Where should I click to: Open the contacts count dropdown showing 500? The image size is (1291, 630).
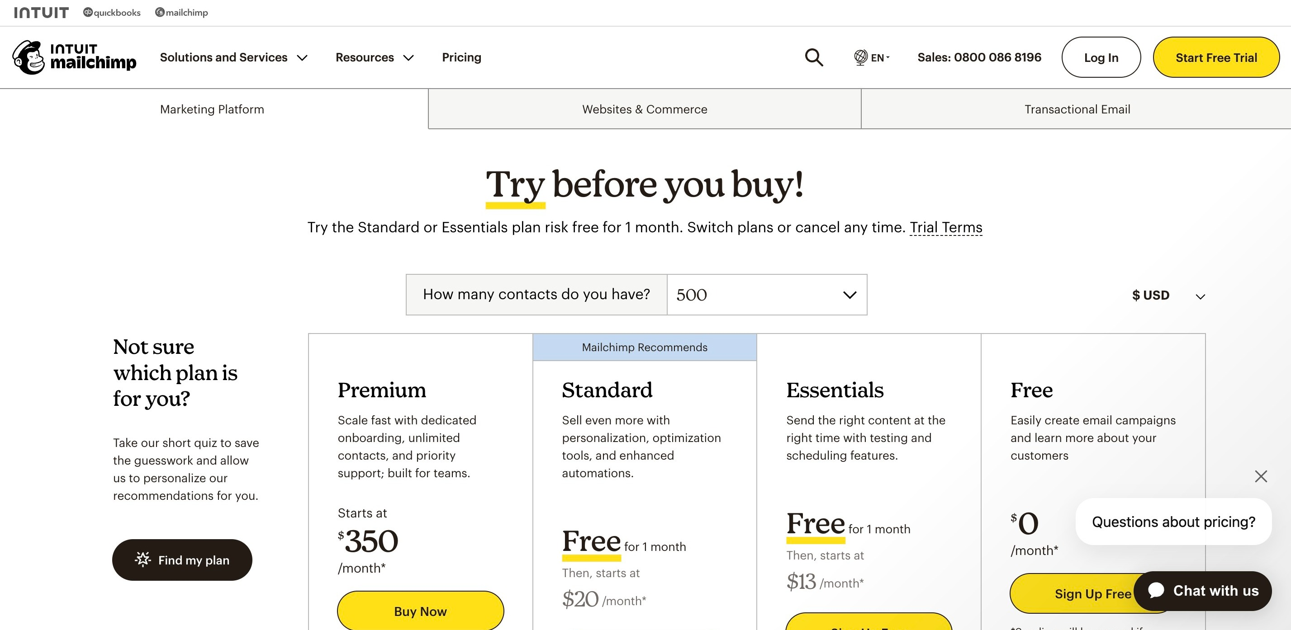click(x=767, y=295)
